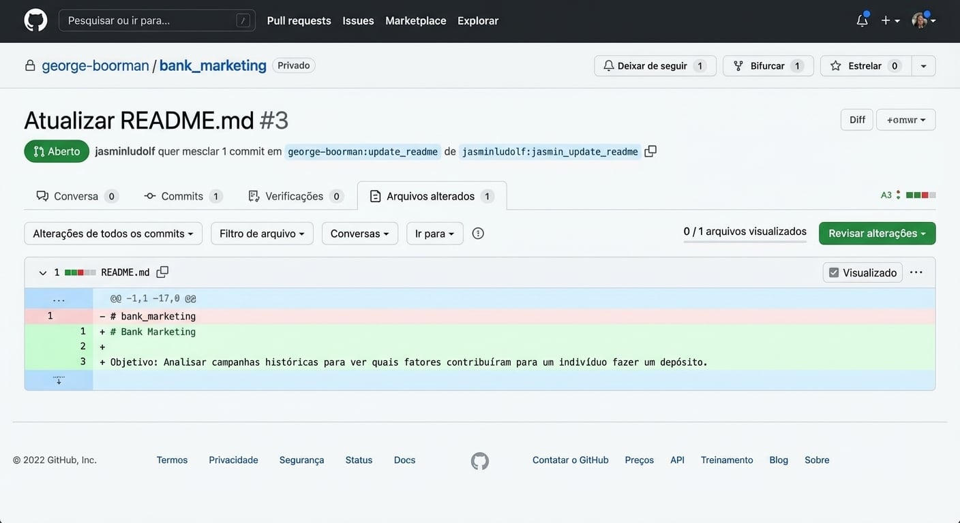Open the plus create-new dropdown

pyautogui.click(x=890, y=20)
